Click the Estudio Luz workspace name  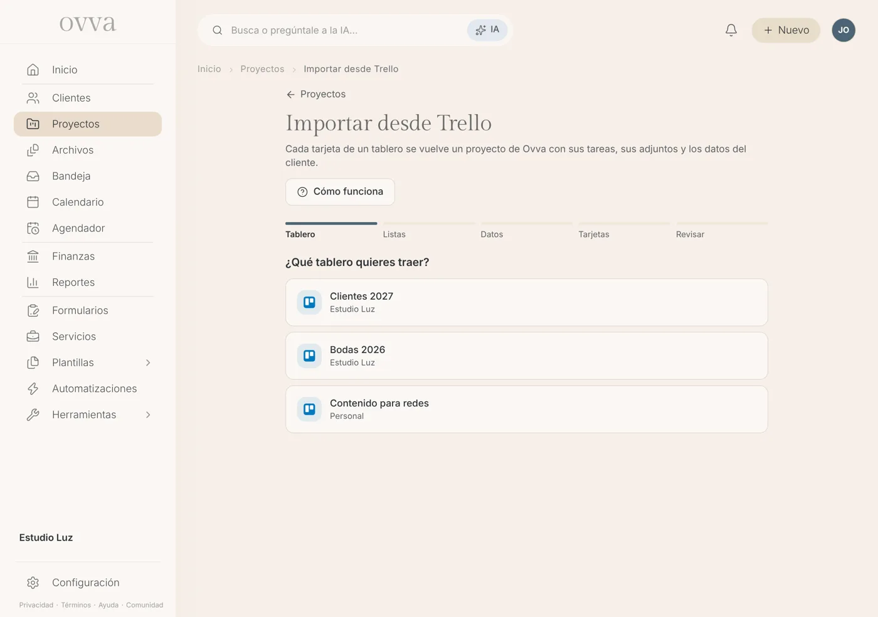[46, 537]
